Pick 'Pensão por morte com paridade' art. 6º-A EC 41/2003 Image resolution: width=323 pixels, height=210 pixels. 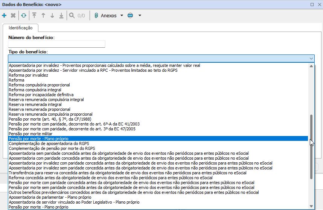158,124
